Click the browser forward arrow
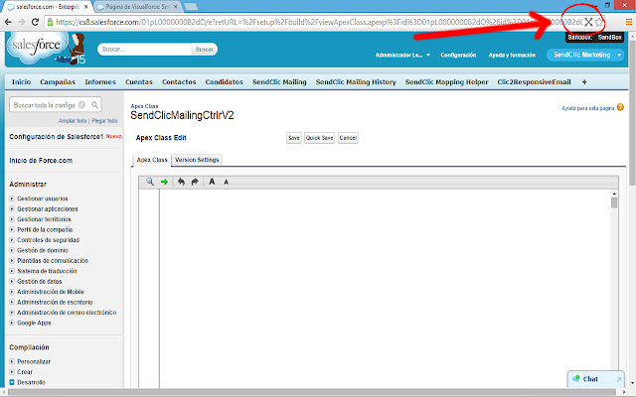The width and height of the screenshot is (636, 397). pyautogui.click(x=22, y=22)
